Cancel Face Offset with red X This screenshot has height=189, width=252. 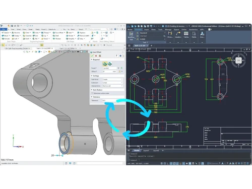(x=96, y=56)
